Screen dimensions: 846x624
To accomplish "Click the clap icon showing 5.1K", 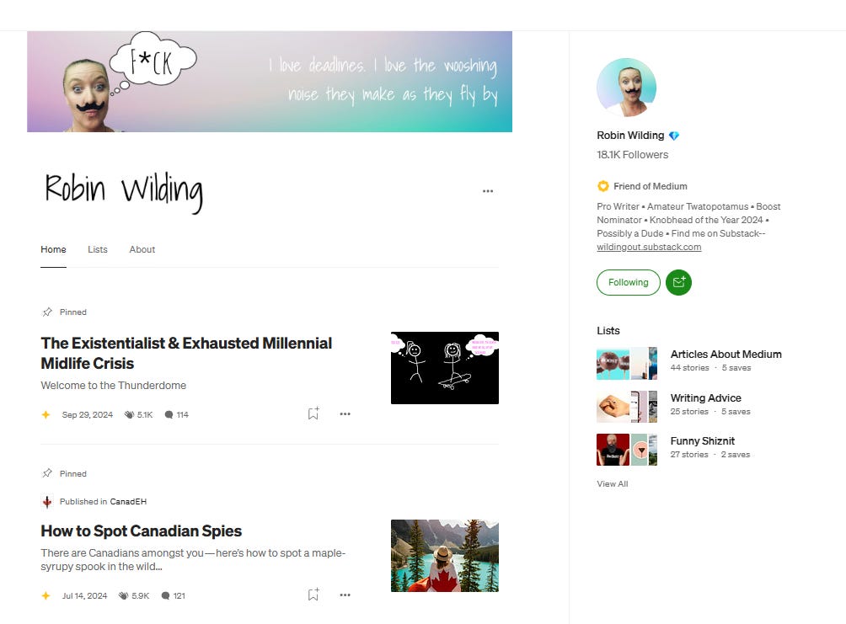I will (129, 415).
